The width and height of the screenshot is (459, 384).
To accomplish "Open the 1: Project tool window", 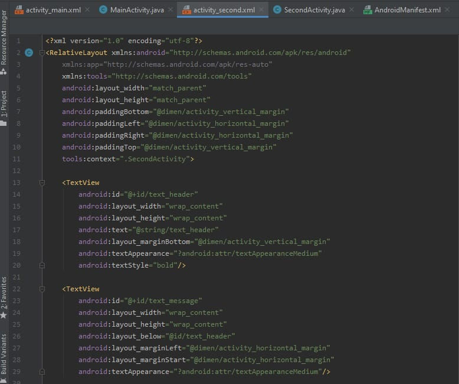I will (4, 103).
